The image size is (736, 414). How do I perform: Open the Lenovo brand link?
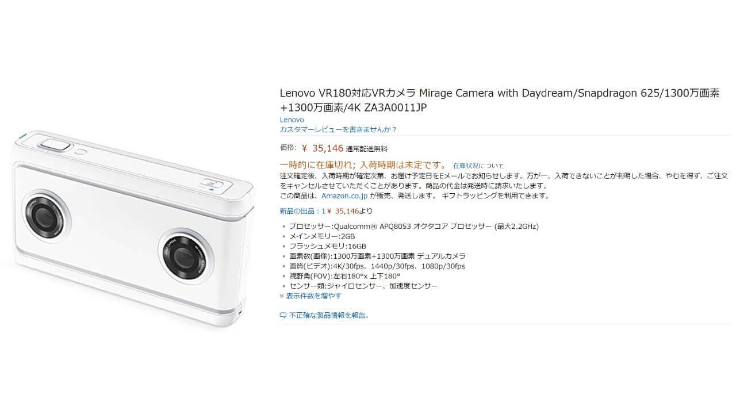(292, 120)
